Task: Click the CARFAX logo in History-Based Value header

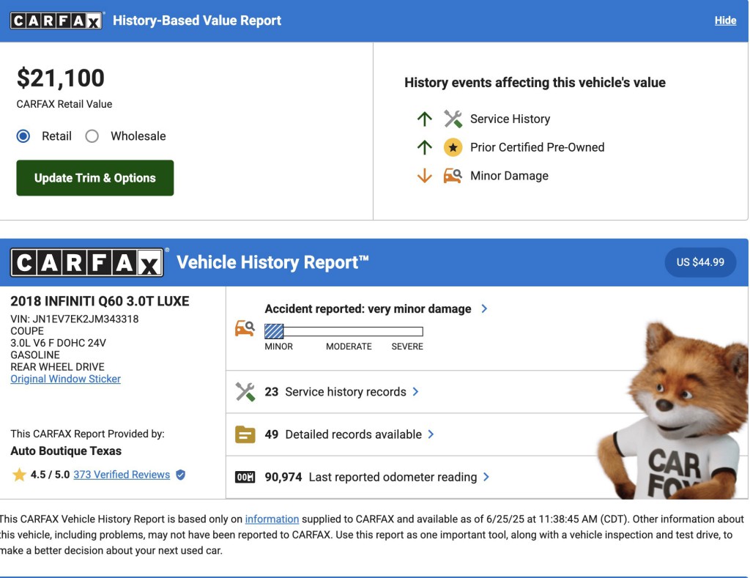Action: click(56, 21)
